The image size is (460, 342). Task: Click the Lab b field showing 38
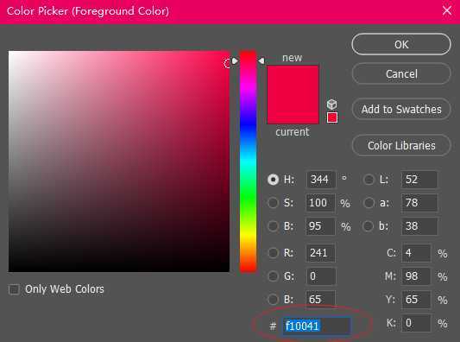[x=419, y=226]
